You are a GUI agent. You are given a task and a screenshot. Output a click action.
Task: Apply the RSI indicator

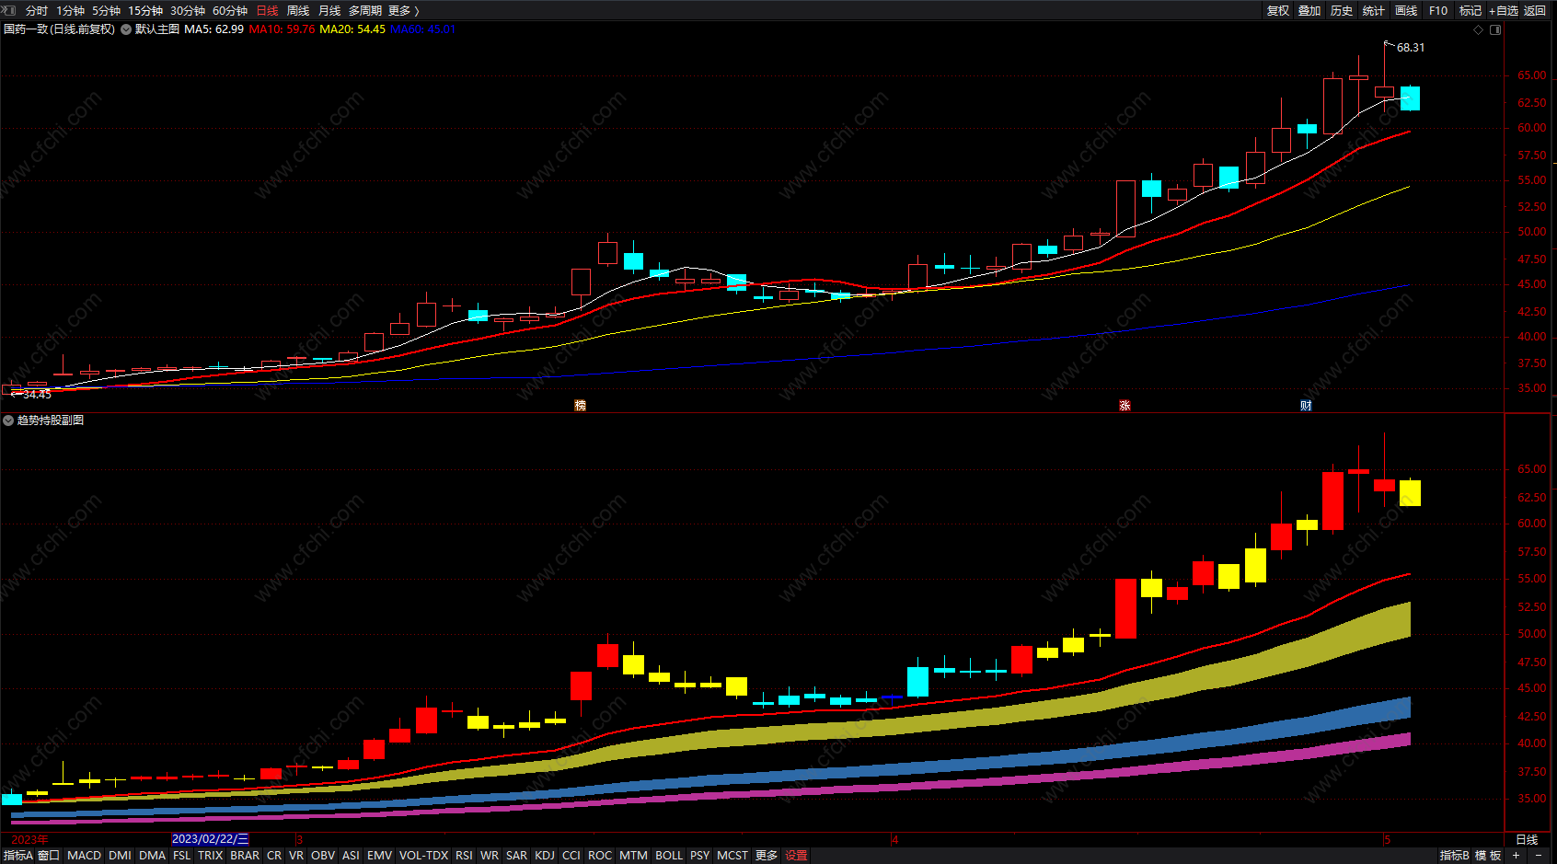pos(464,856)
